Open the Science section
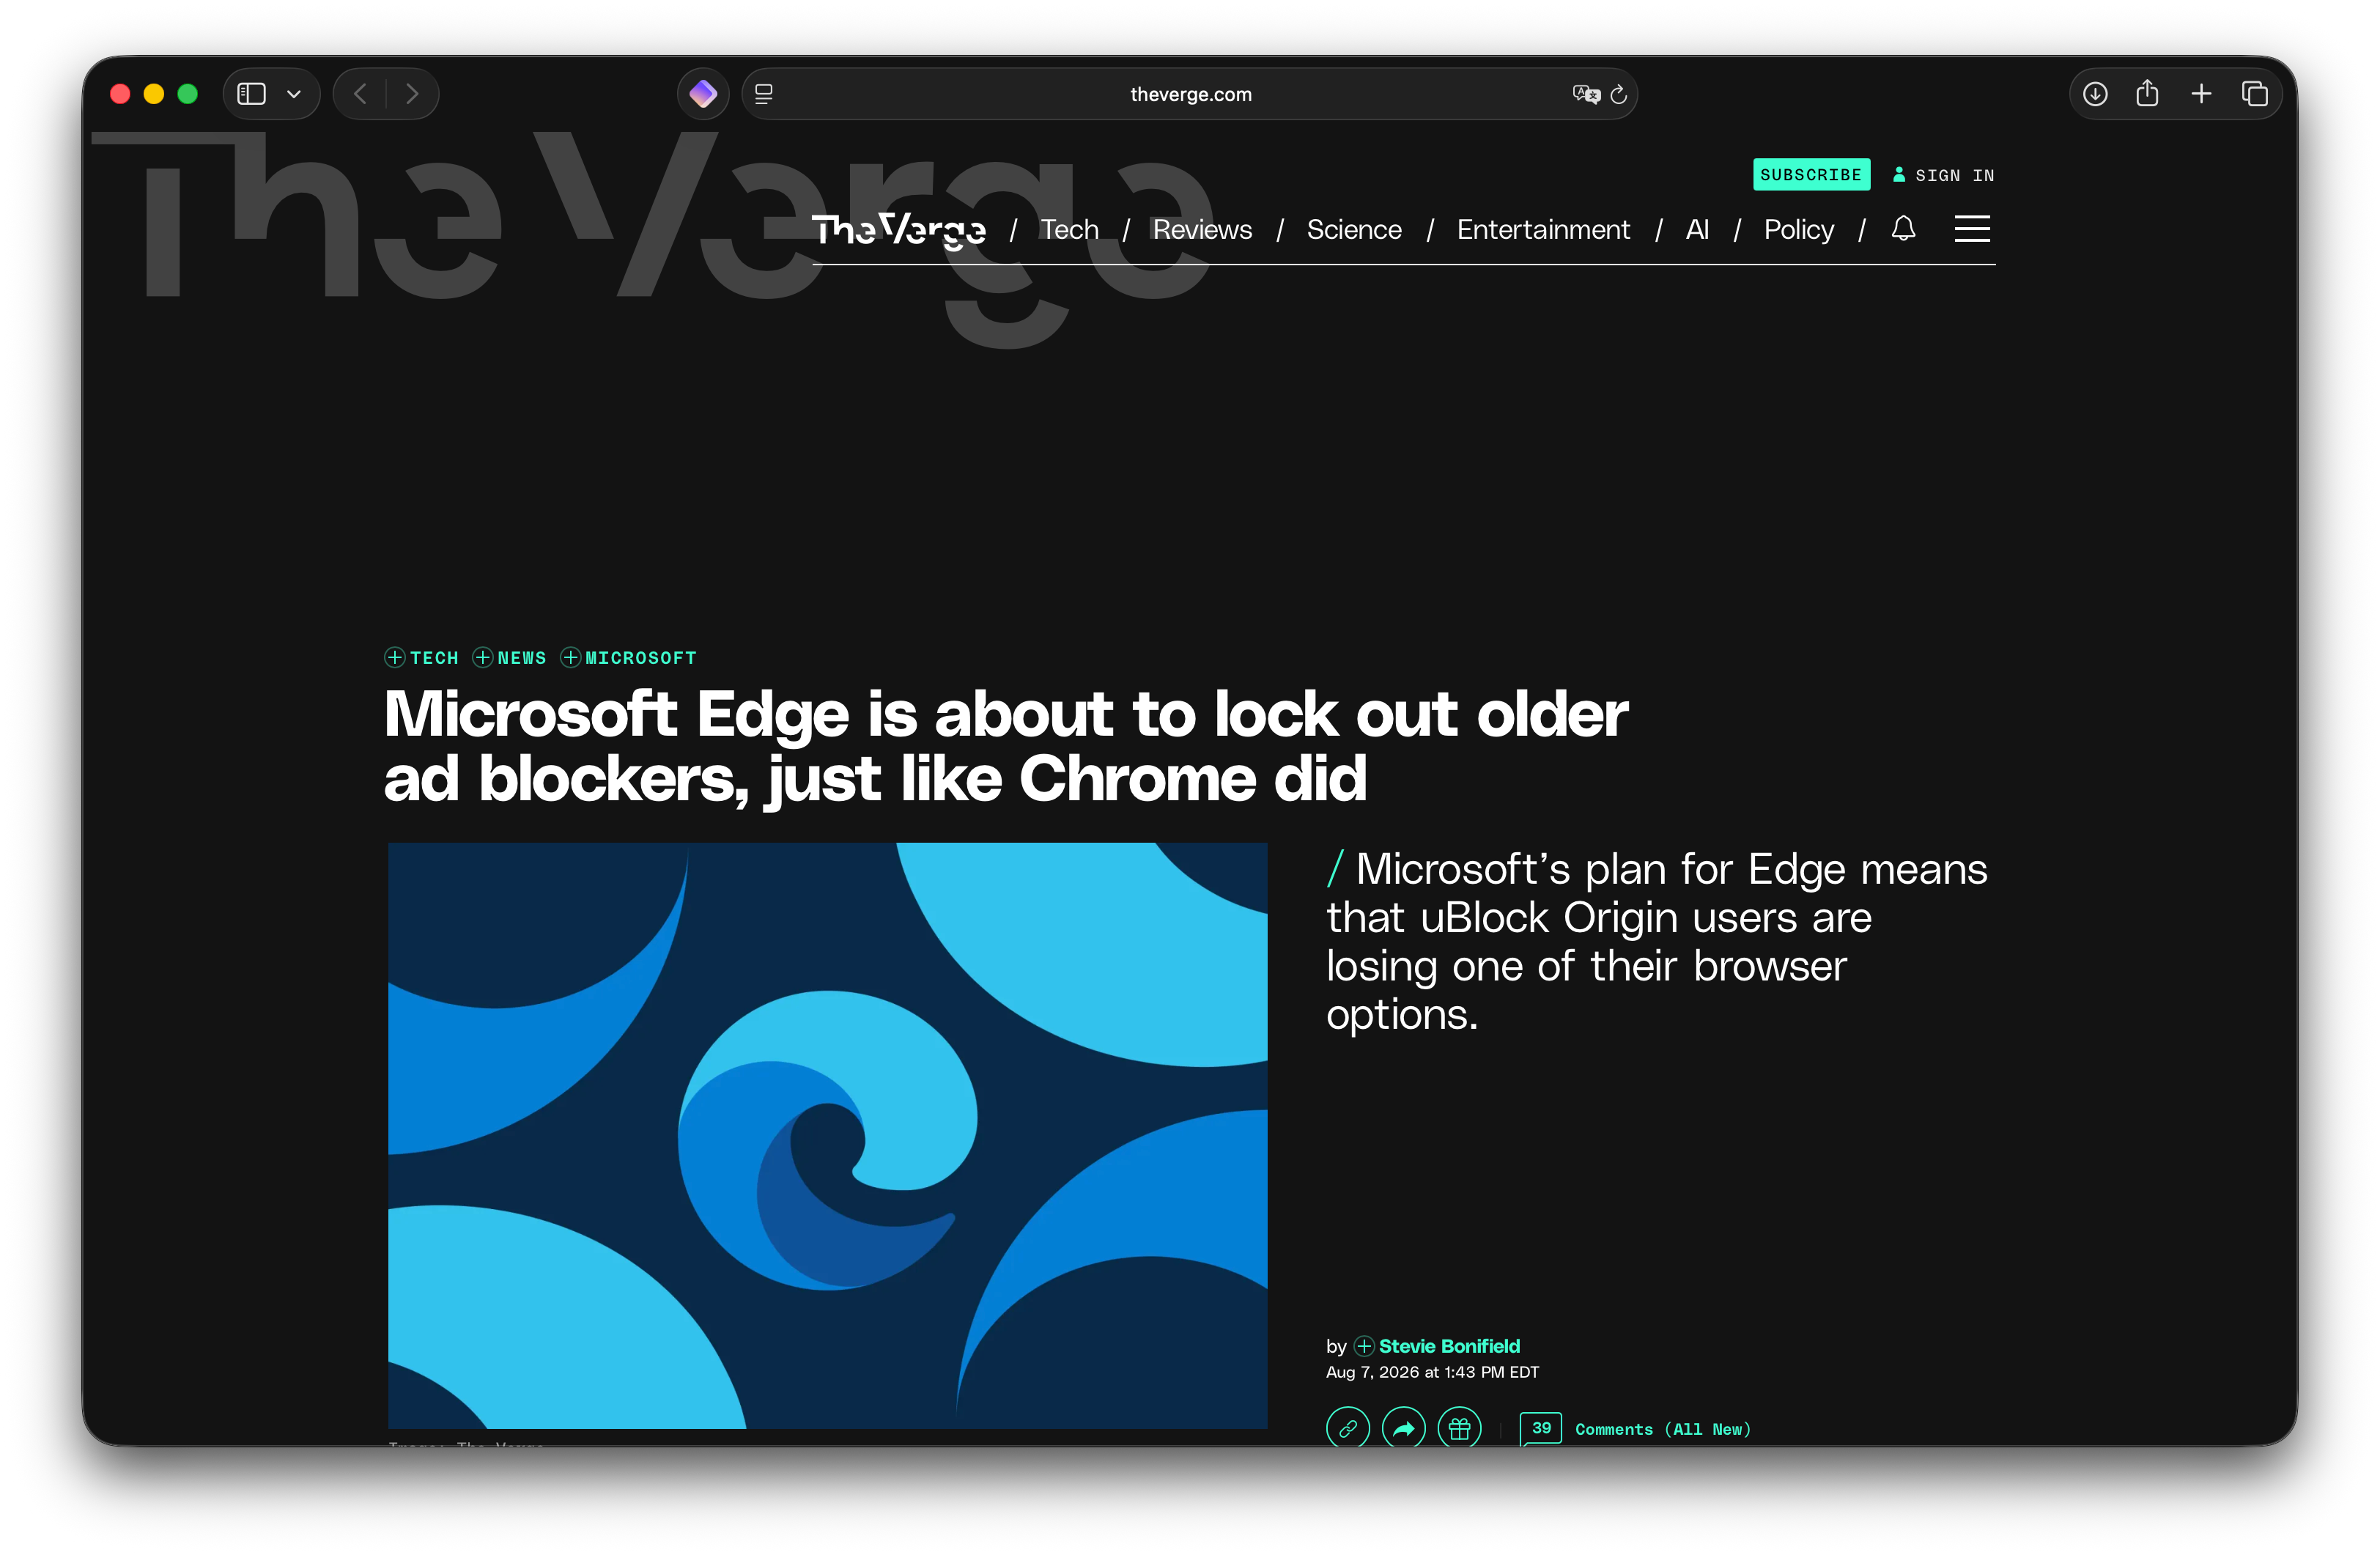Screen dimensions: 2380x1555 [1354, 230]
